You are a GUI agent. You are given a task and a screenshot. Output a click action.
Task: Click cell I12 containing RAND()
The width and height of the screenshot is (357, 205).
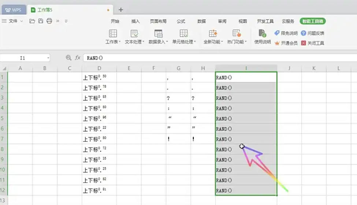(246, 190)
